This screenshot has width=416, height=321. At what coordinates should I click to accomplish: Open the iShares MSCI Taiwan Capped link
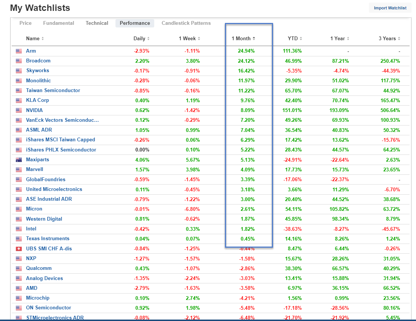pyautogui.click(x=61, y=140)
